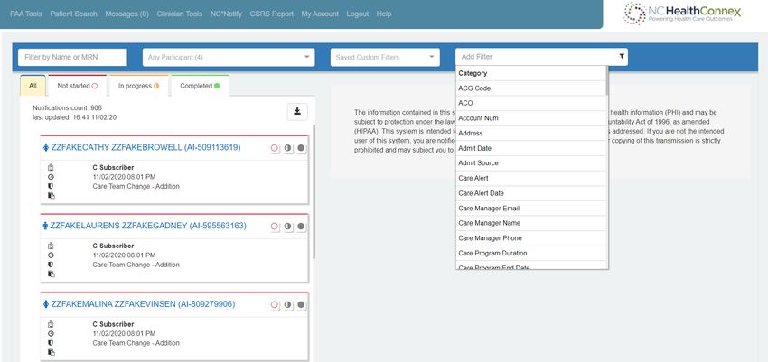The height and width of the screenshot is (362, 768).
Task: Switch to the In progress tab
Action: point(138,86)
